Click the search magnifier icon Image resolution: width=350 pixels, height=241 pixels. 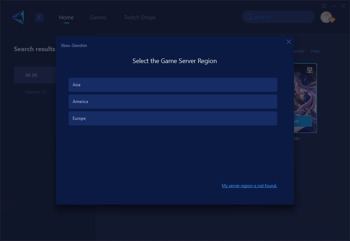249,17
